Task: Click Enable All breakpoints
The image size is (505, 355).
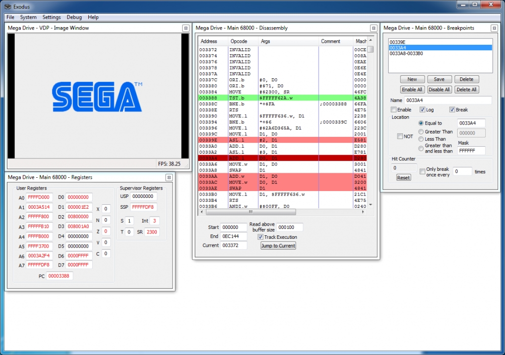Action: 412,90
